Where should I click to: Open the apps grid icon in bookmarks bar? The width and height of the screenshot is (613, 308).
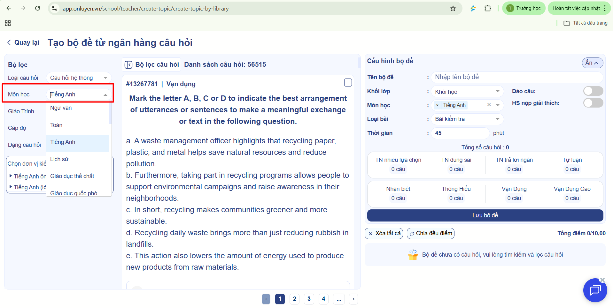pyautogui.click(x=8, y=23)
